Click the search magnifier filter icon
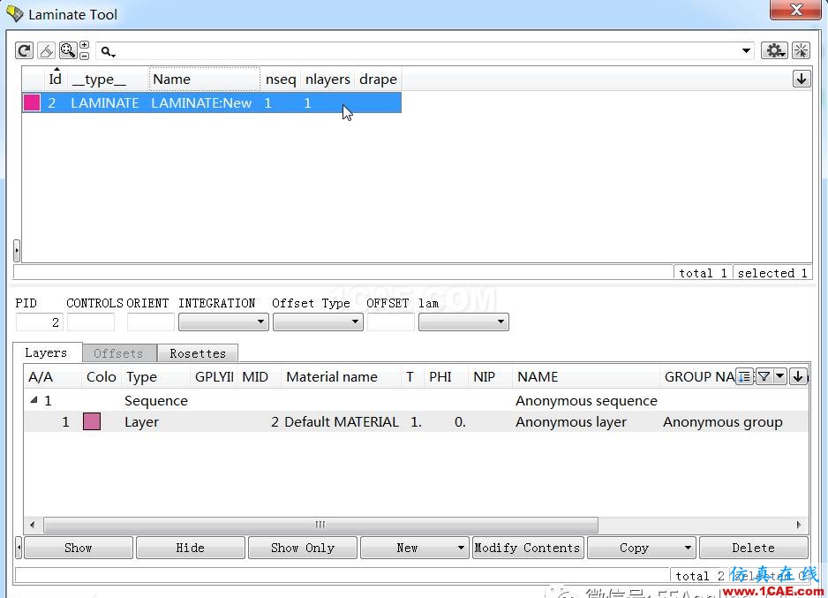 108,52
